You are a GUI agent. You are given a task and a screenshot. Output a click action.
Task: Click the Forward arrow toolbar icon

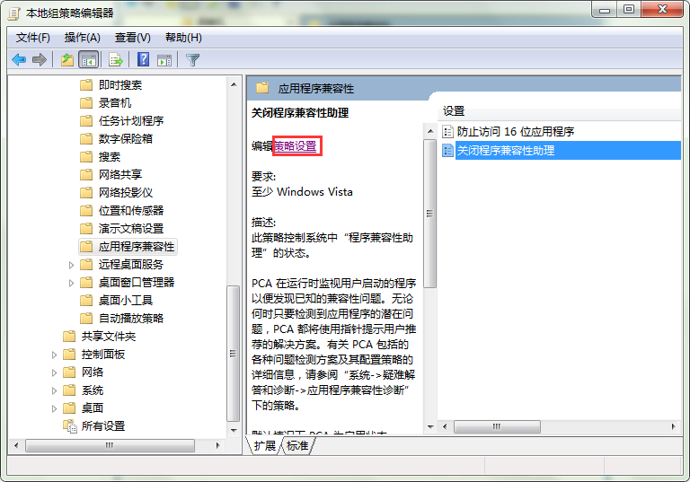39,60
